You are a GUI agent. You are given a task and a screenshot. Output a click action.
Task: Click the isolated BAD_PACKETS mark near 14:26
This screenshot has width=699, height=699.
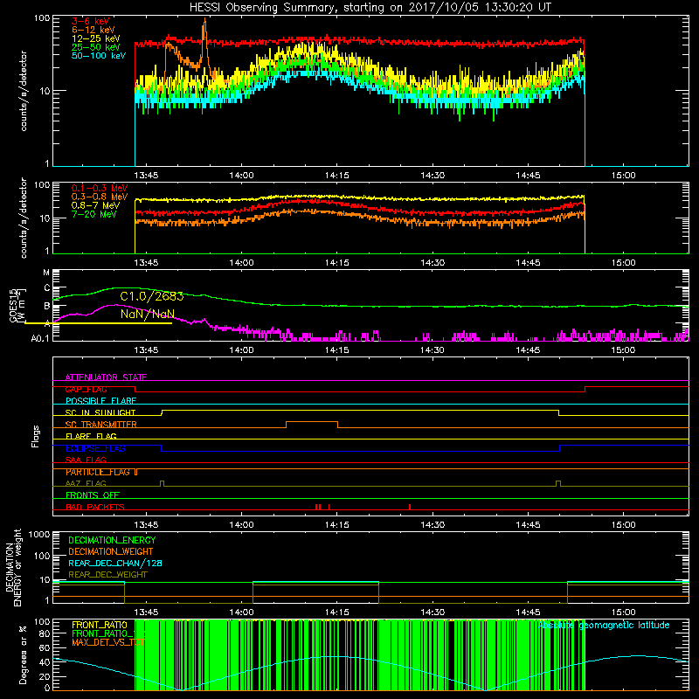tap(410, 507)
